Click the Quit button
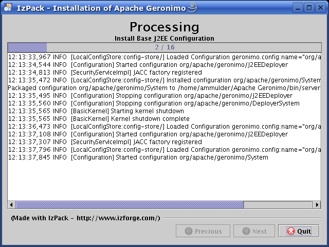 click(299, 231)
